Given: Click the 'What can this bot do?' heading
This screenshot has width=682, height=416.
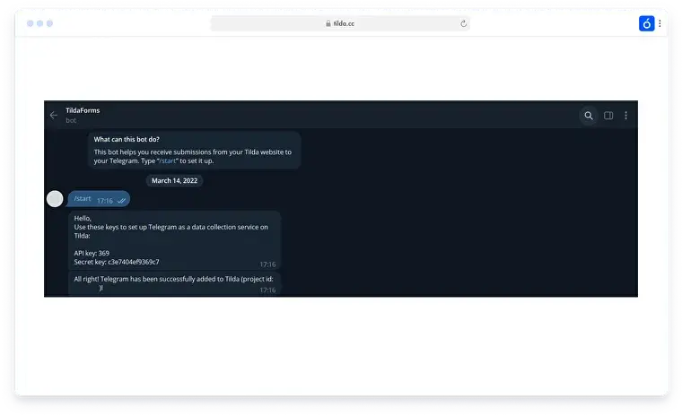Looking at the screenshot, I should (x=127, y=140).
